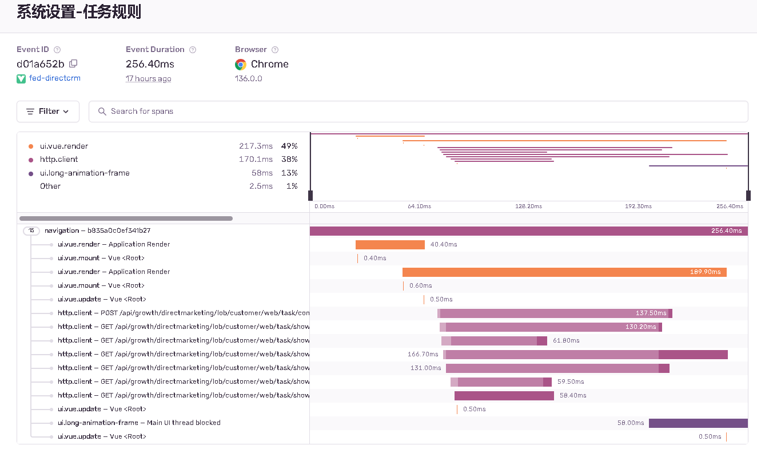Screen dimensions: 757x449
Task: Click the 40.40ms orange render bar
Action: [x=390, y=245]
